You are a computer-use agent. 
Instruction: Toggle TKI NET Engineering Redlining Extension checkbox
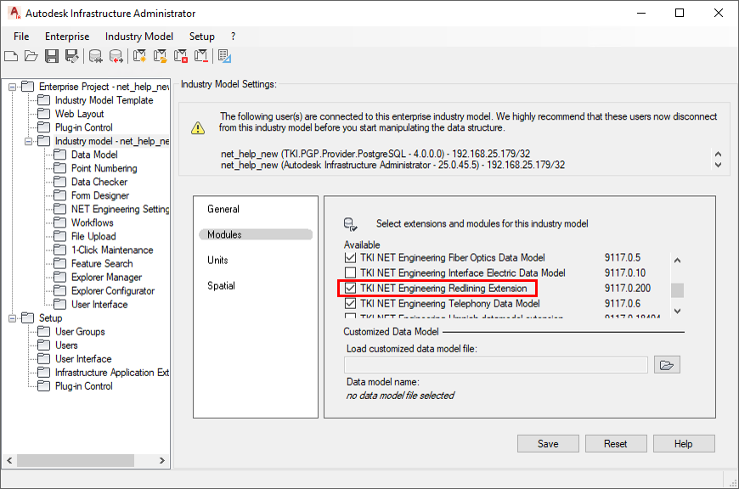click(350, 289)
